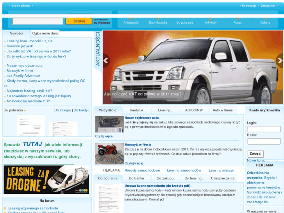Image resolution: width=284 pixels, height=213 pixels.
Task: Open Leasing używanego samochodu forum topic
Action: [33, 208]
